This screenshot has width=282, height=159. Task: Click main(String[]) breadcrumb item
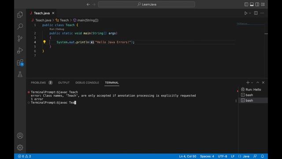[x=88, y=20]
